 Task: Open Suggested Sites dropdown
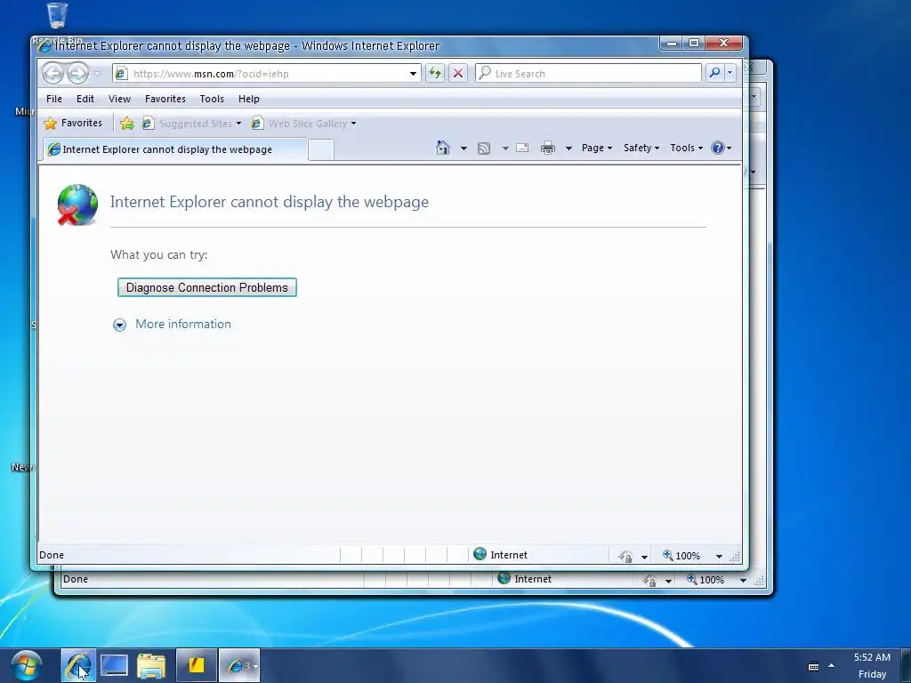pos(192,123)
